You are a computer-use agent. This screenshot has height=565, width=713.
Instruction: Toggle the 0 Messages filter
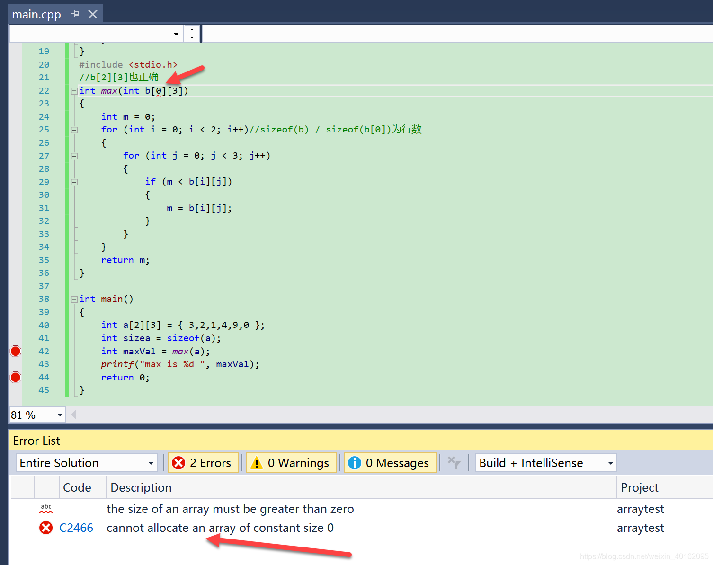click(x=390, y=463)
